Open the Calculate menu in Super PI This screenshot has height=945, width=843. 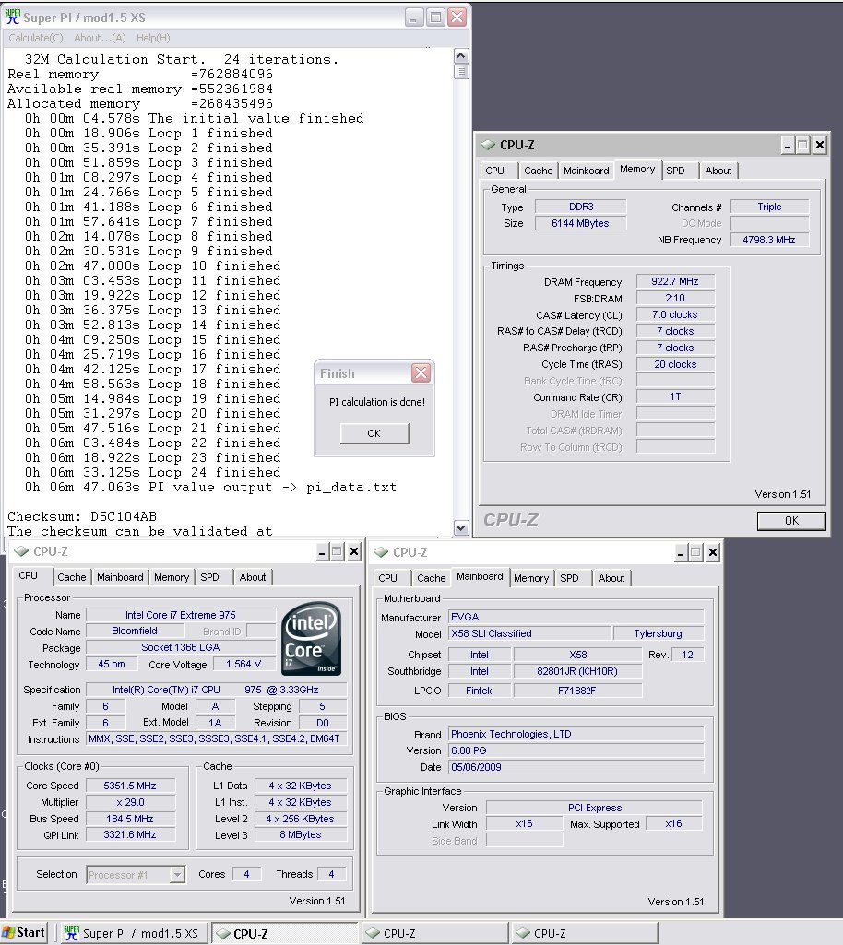click(x=36, y=38)
